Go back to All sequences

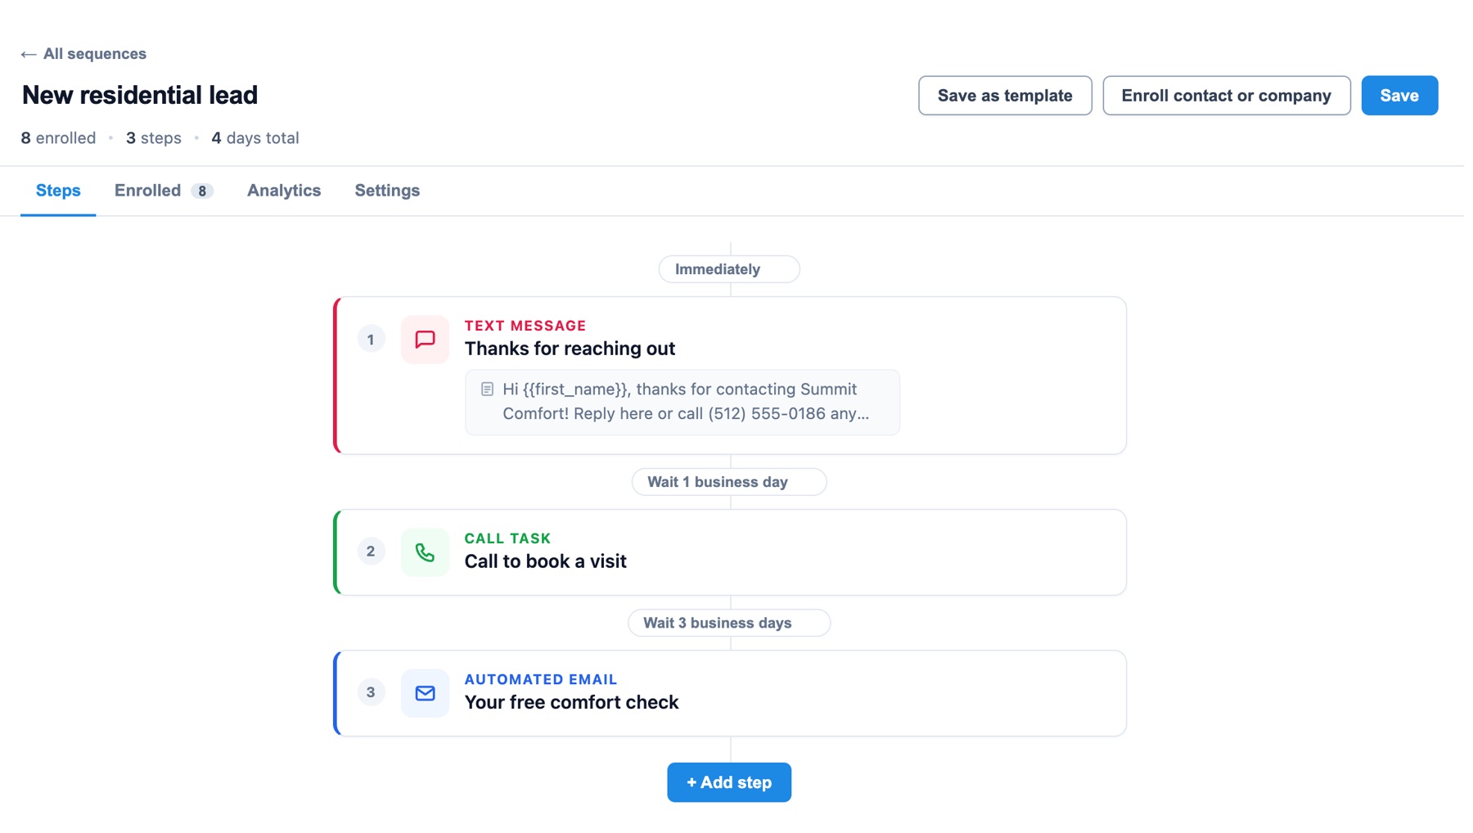coord(83,54)
